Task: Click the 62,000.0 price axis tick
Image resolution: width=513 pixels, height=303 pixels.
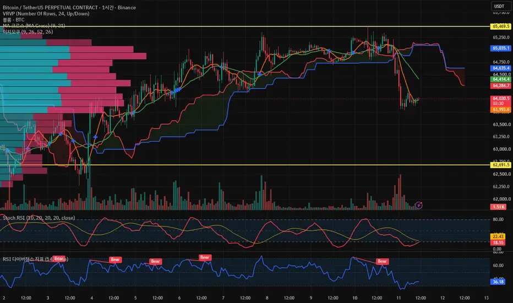Action: [x=501, y=199]
